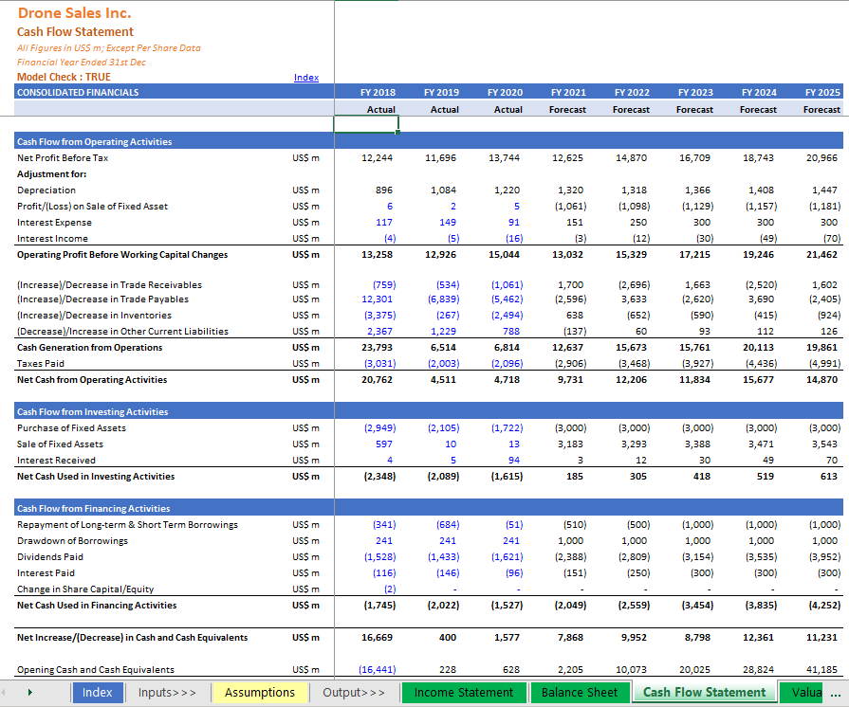Select the Cash Flow from Financing Activities heading
Screen dimensions: 849x707
click(93, 509)
